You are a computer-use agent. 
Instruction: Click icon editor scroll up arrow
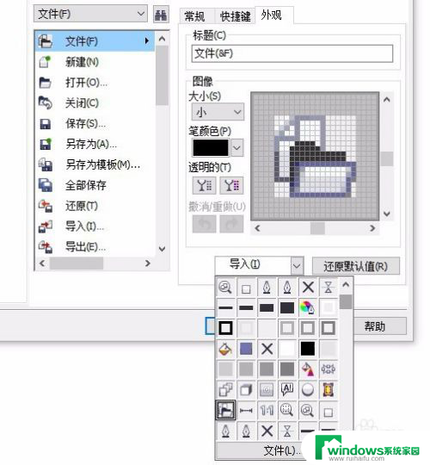point(386,100)
